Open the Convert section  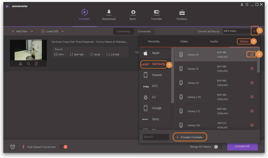point(84,15)
